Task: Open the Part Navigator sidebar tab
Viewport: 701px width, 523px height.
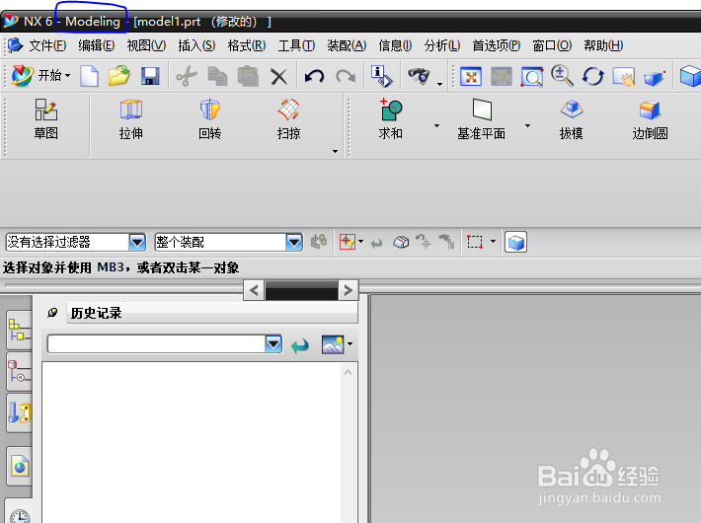Action: point(19,372)
